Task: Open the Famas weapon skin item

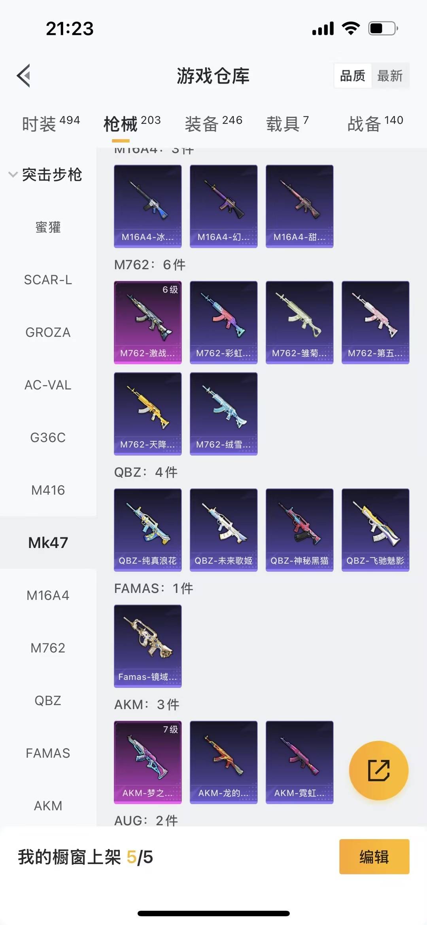Action: (148, 646)
